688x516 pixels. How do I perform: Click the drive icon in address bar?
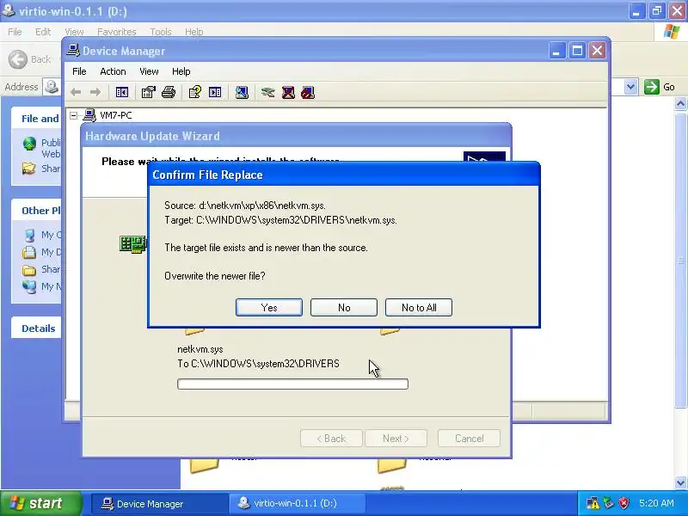point(52,87)
